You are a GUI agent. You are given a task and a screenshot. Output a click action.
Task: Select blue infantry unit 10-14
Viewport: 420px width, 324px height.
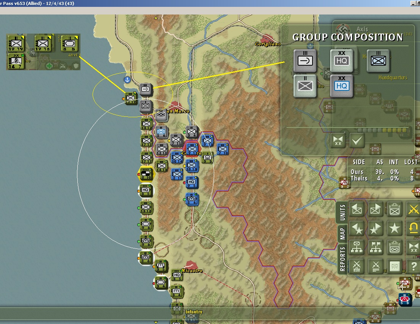[x=177, y=158]
